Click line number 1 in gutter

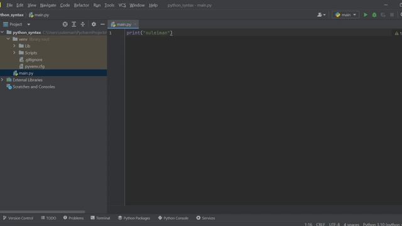(x=111, y=33)
